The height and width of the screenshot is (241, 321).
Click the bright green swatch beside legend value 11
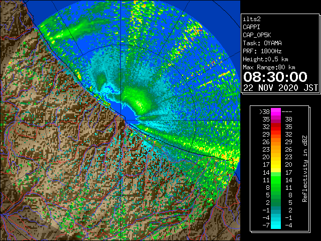point(276,180)
